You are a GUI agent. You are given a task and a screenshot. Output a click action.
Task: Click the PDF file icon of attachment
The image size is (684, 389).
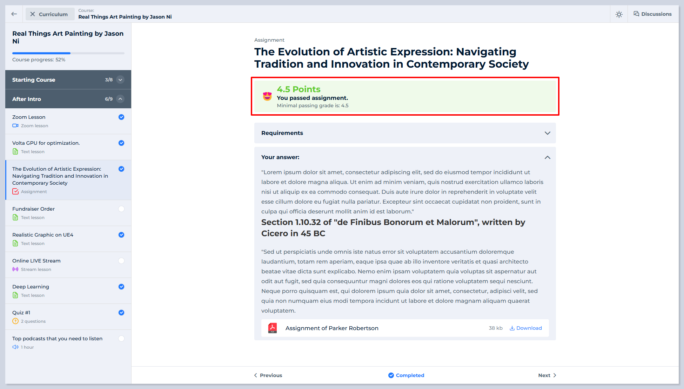click(x=273, y=328)
